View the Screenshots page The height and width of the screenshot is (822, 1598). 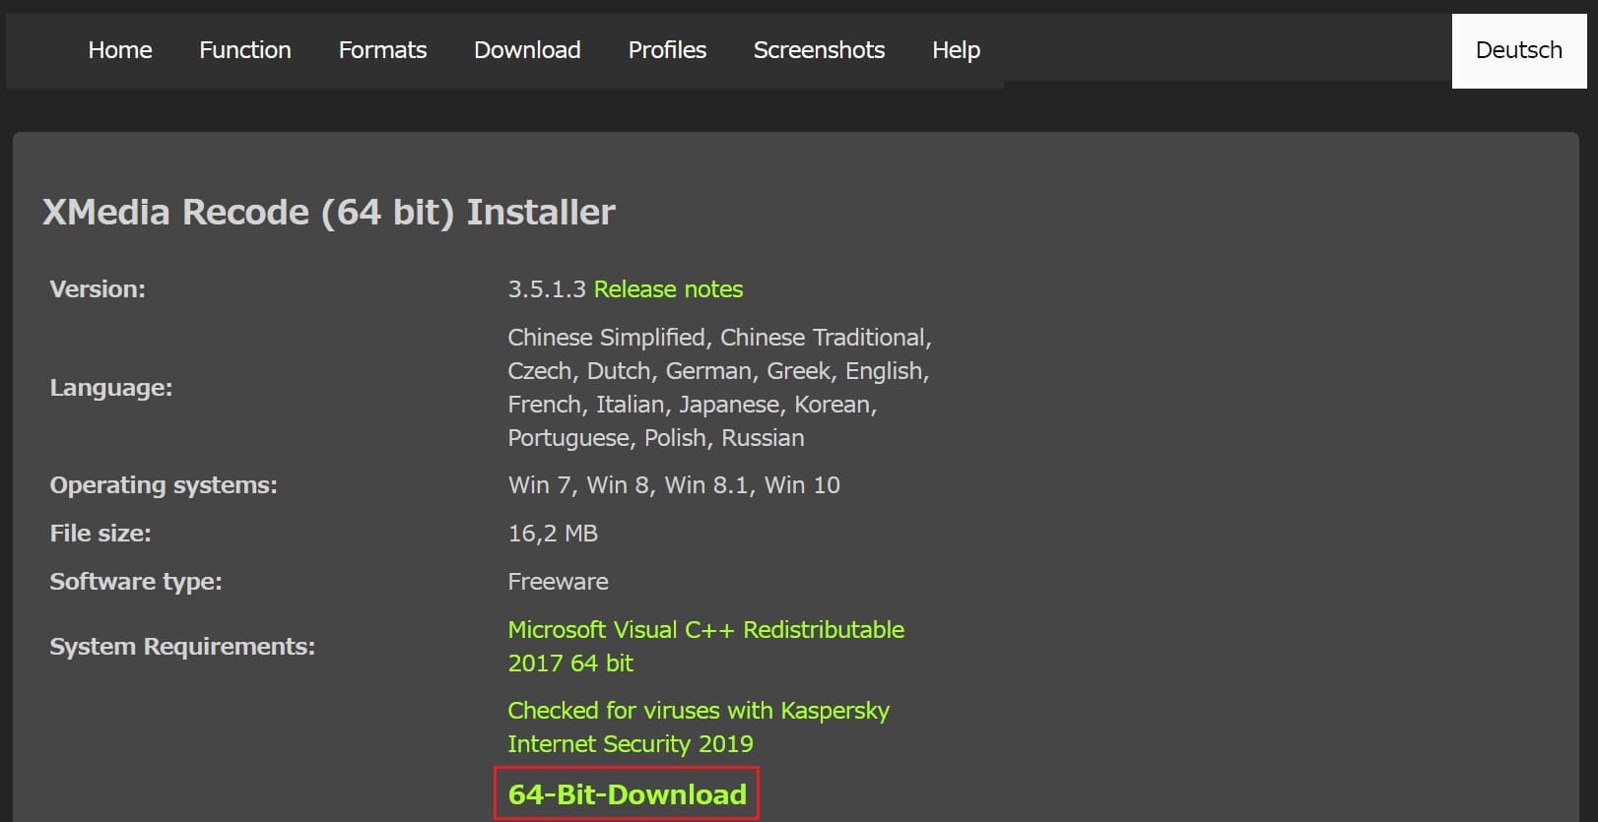819,50
